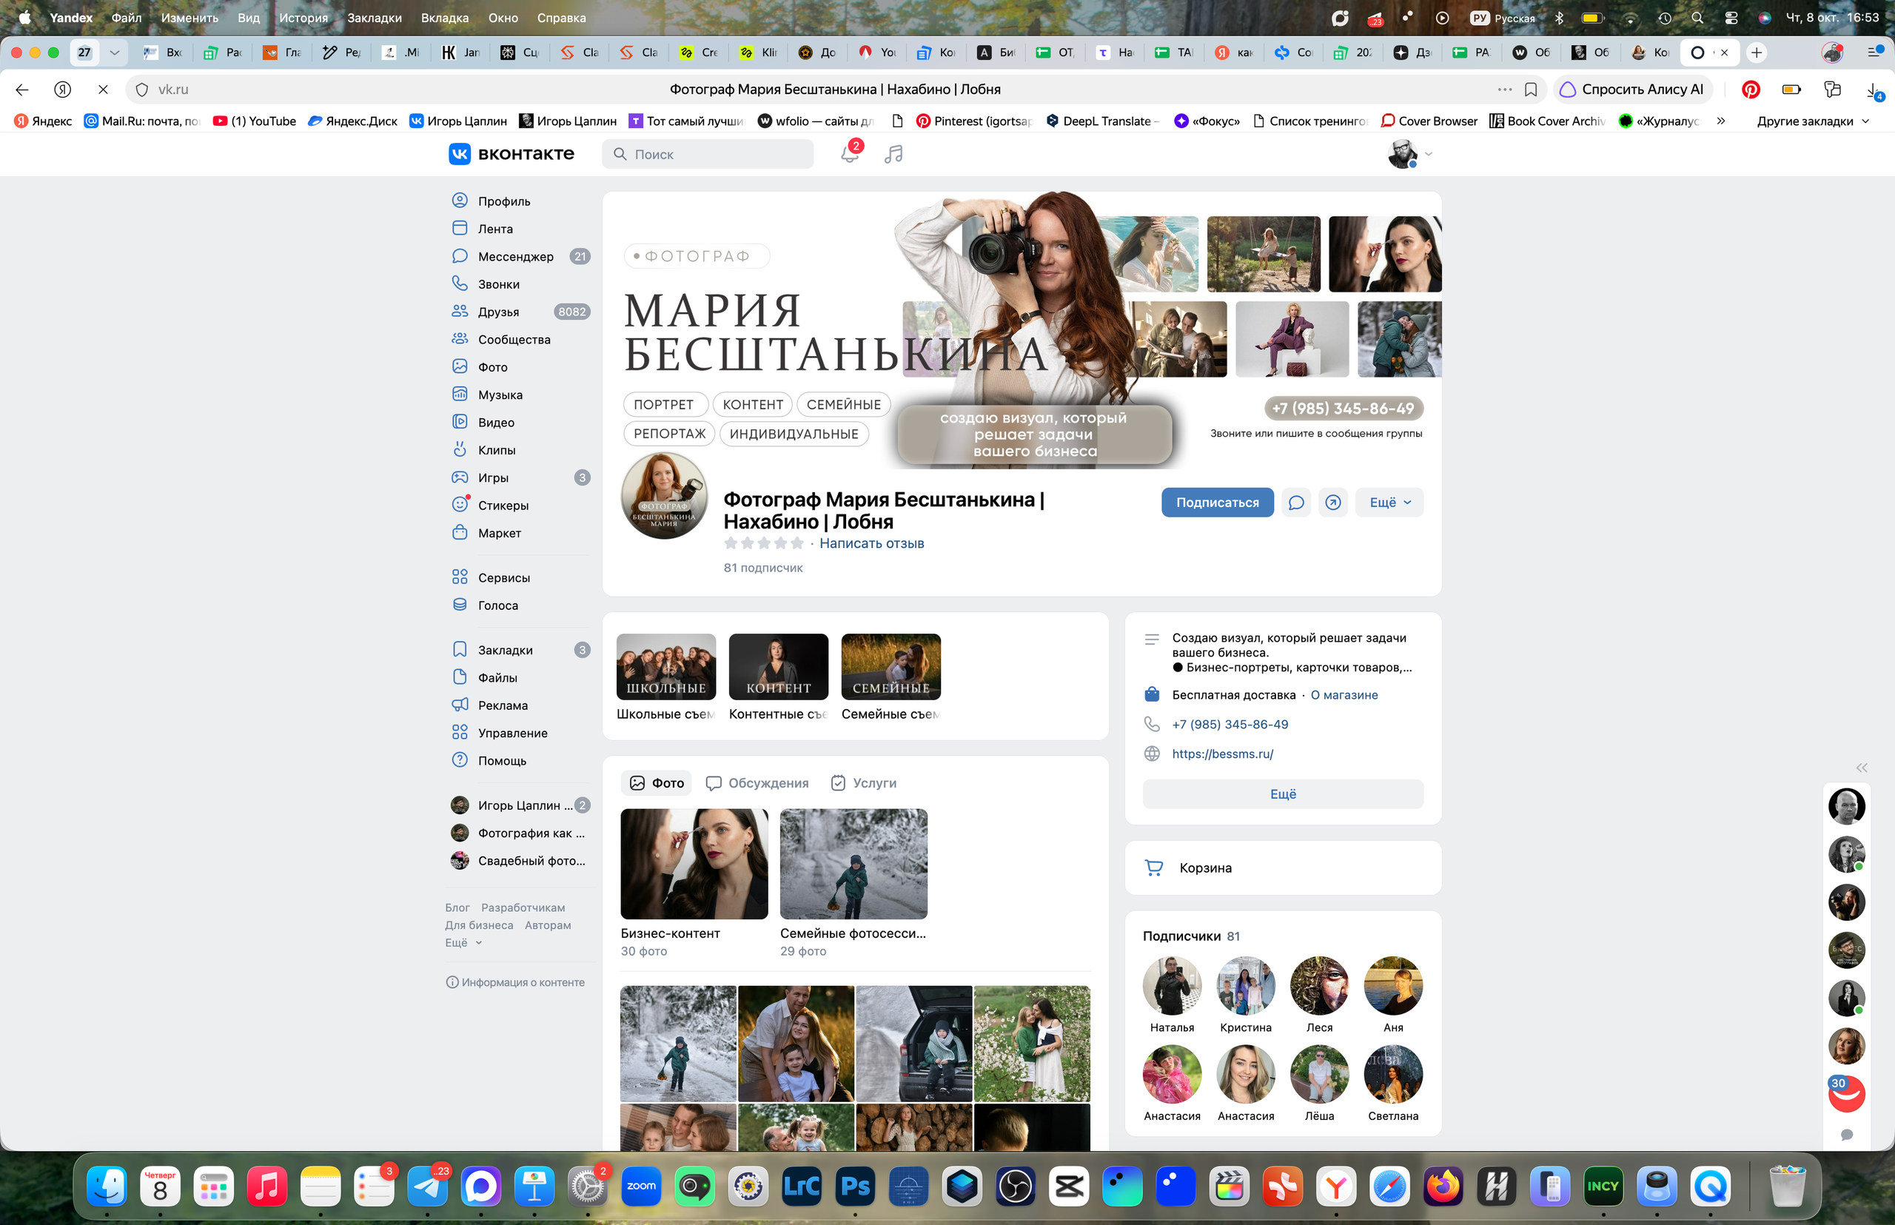Screen dimensions: 1895x1225
Task: Open the profile avatar dropdown menu
Action: click(x=1409, y=153)
